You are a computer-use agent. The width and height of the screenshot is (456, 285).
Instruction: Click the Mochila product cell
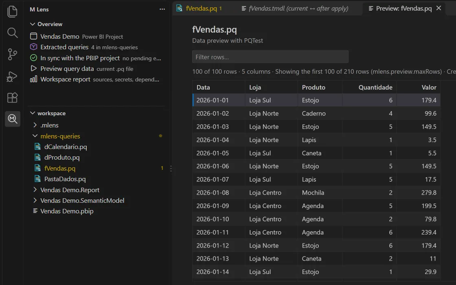click(320, 193)
